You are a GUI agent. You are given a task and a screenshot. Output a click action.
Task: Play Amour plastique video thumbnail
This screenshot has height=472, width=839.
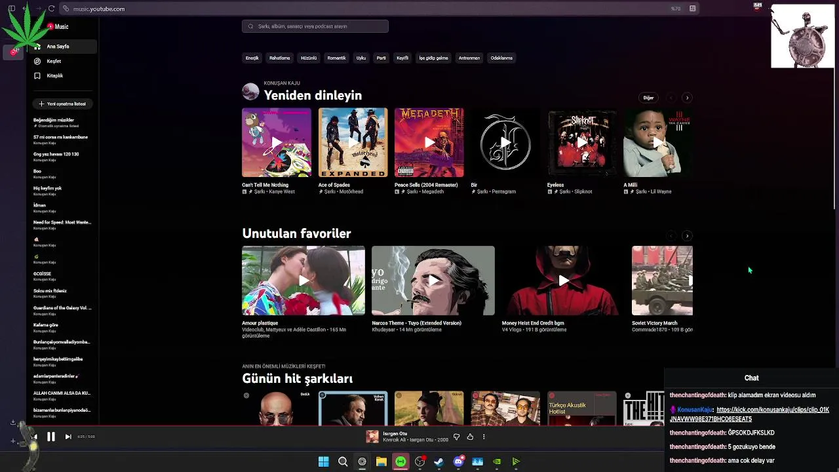303,281
